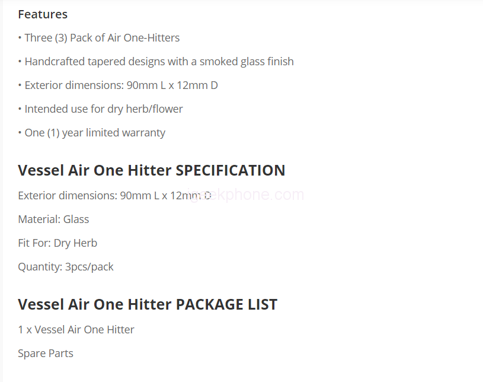The width and height of the screenshot is (483, 382).
Task: Select the 'Material: Glass' line
Action: [x=53, y=219]
